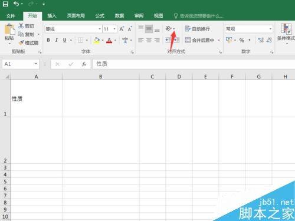Select all cells corner triangle
This screenshot has width=295, height=221.
click(6, 77)
